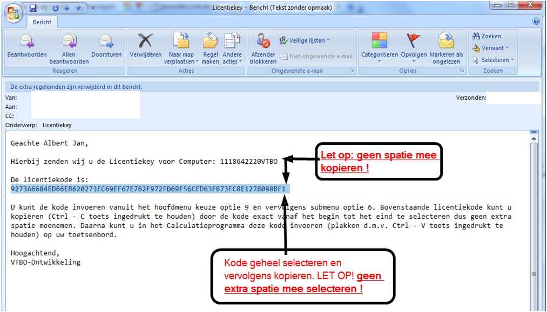Screen dimensions: 547x312
Task: Click Zoeken in the ribbon
Action: 487,36
